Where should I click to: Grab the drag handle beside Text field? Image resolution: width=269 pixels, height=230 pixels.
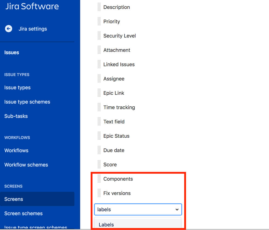point(99,121)
